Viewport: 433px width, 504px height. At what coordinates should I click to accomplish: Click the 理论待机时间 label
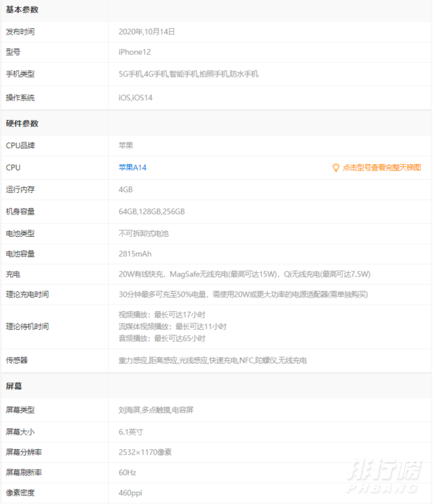point(27,326)
